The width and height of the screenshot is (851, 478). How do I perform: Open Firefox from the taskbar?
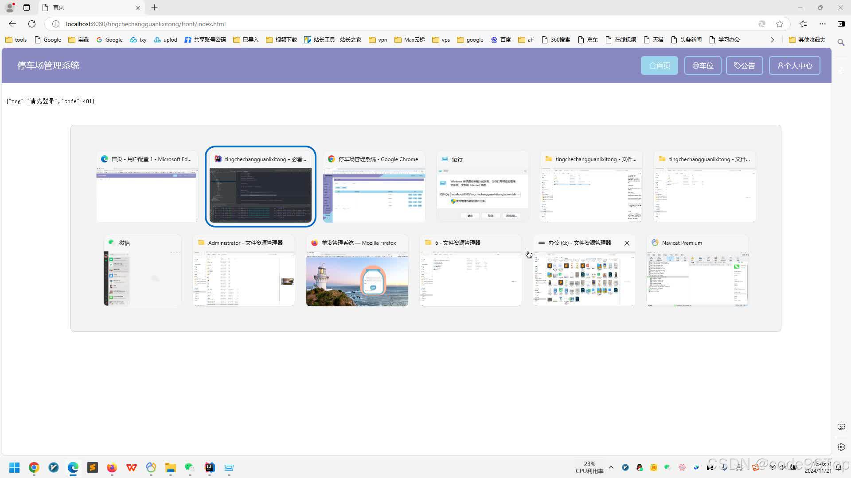[x=112, y=467]
